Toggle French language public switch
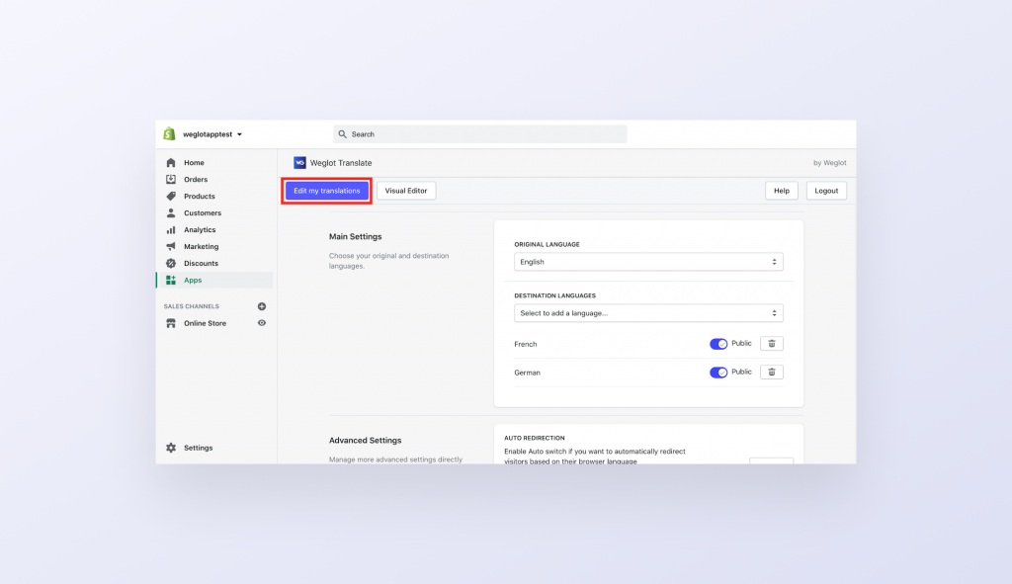 click(x=718, y=344)
